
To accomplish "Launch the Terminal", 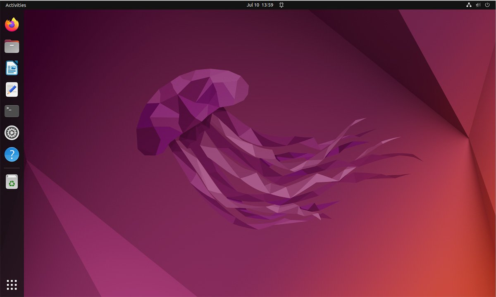I will click(12, 111).
